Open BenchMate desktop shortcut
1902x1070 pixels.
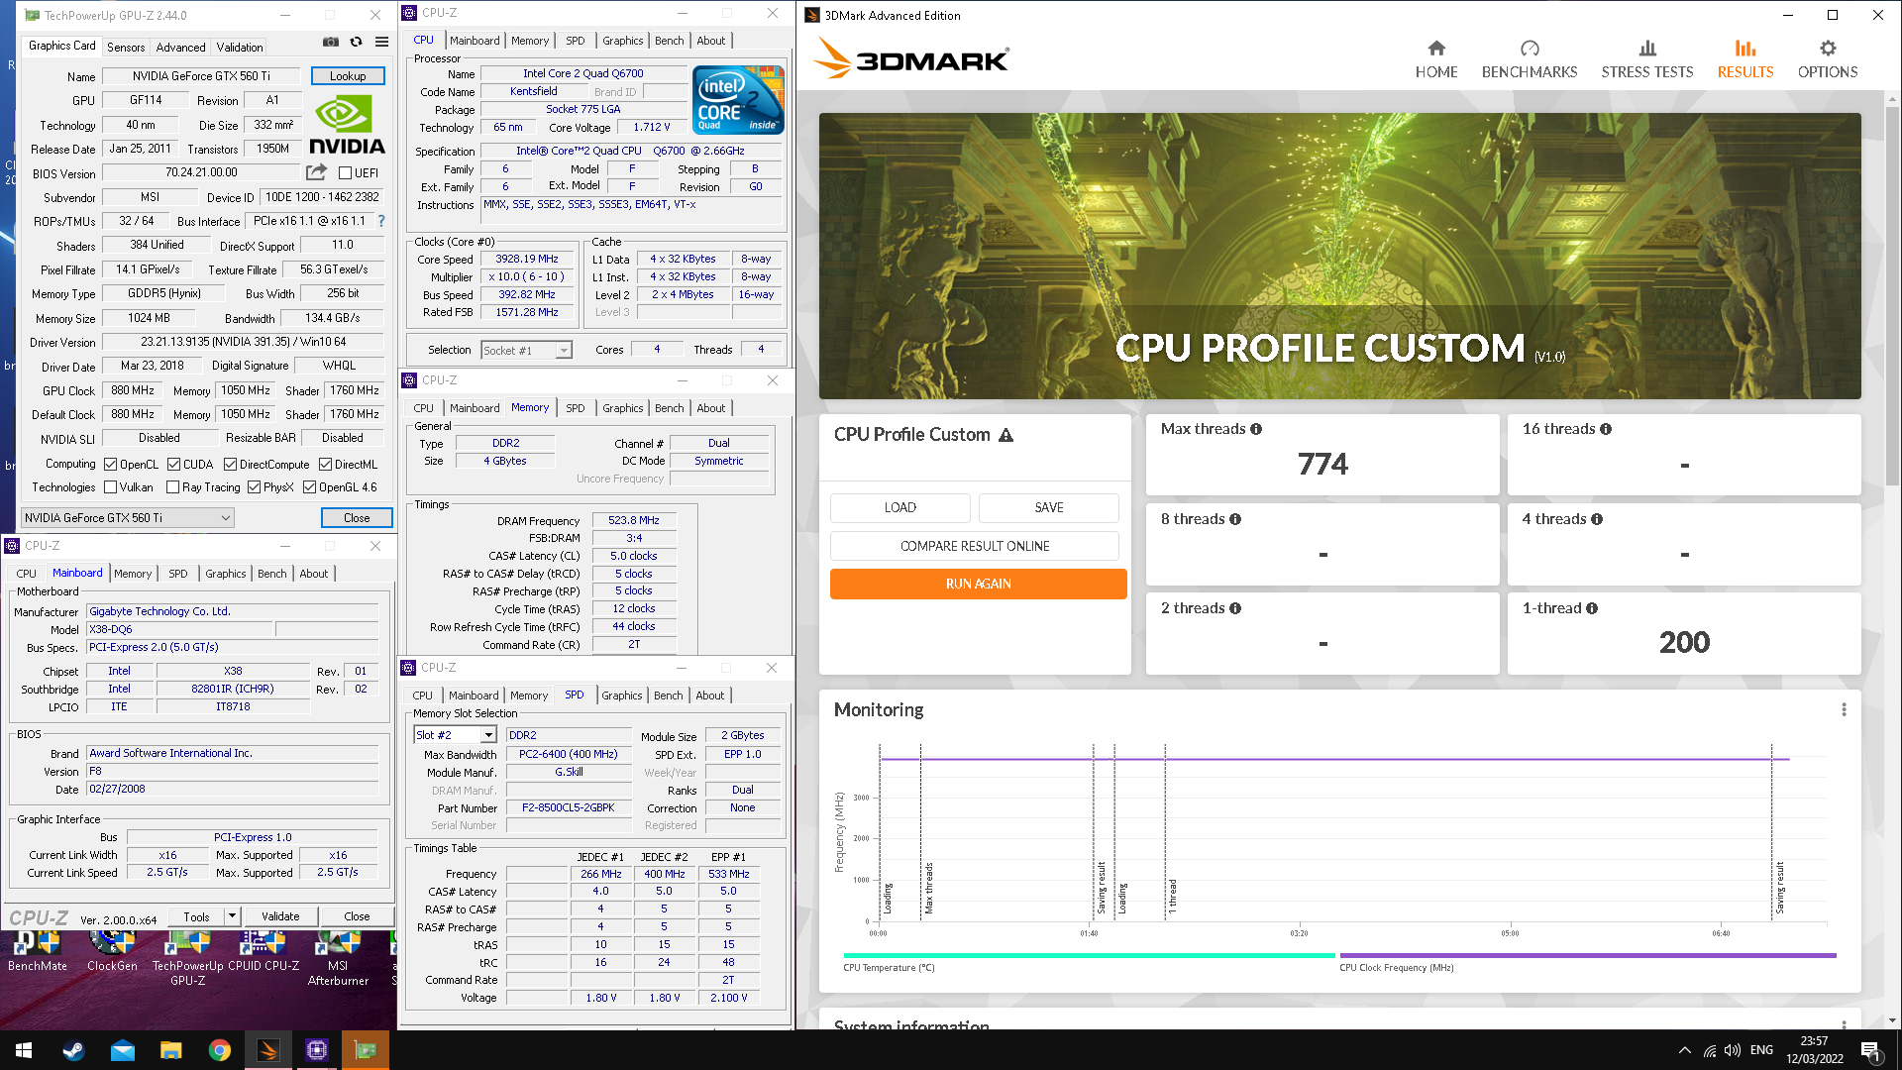click(x=38, y=951)
